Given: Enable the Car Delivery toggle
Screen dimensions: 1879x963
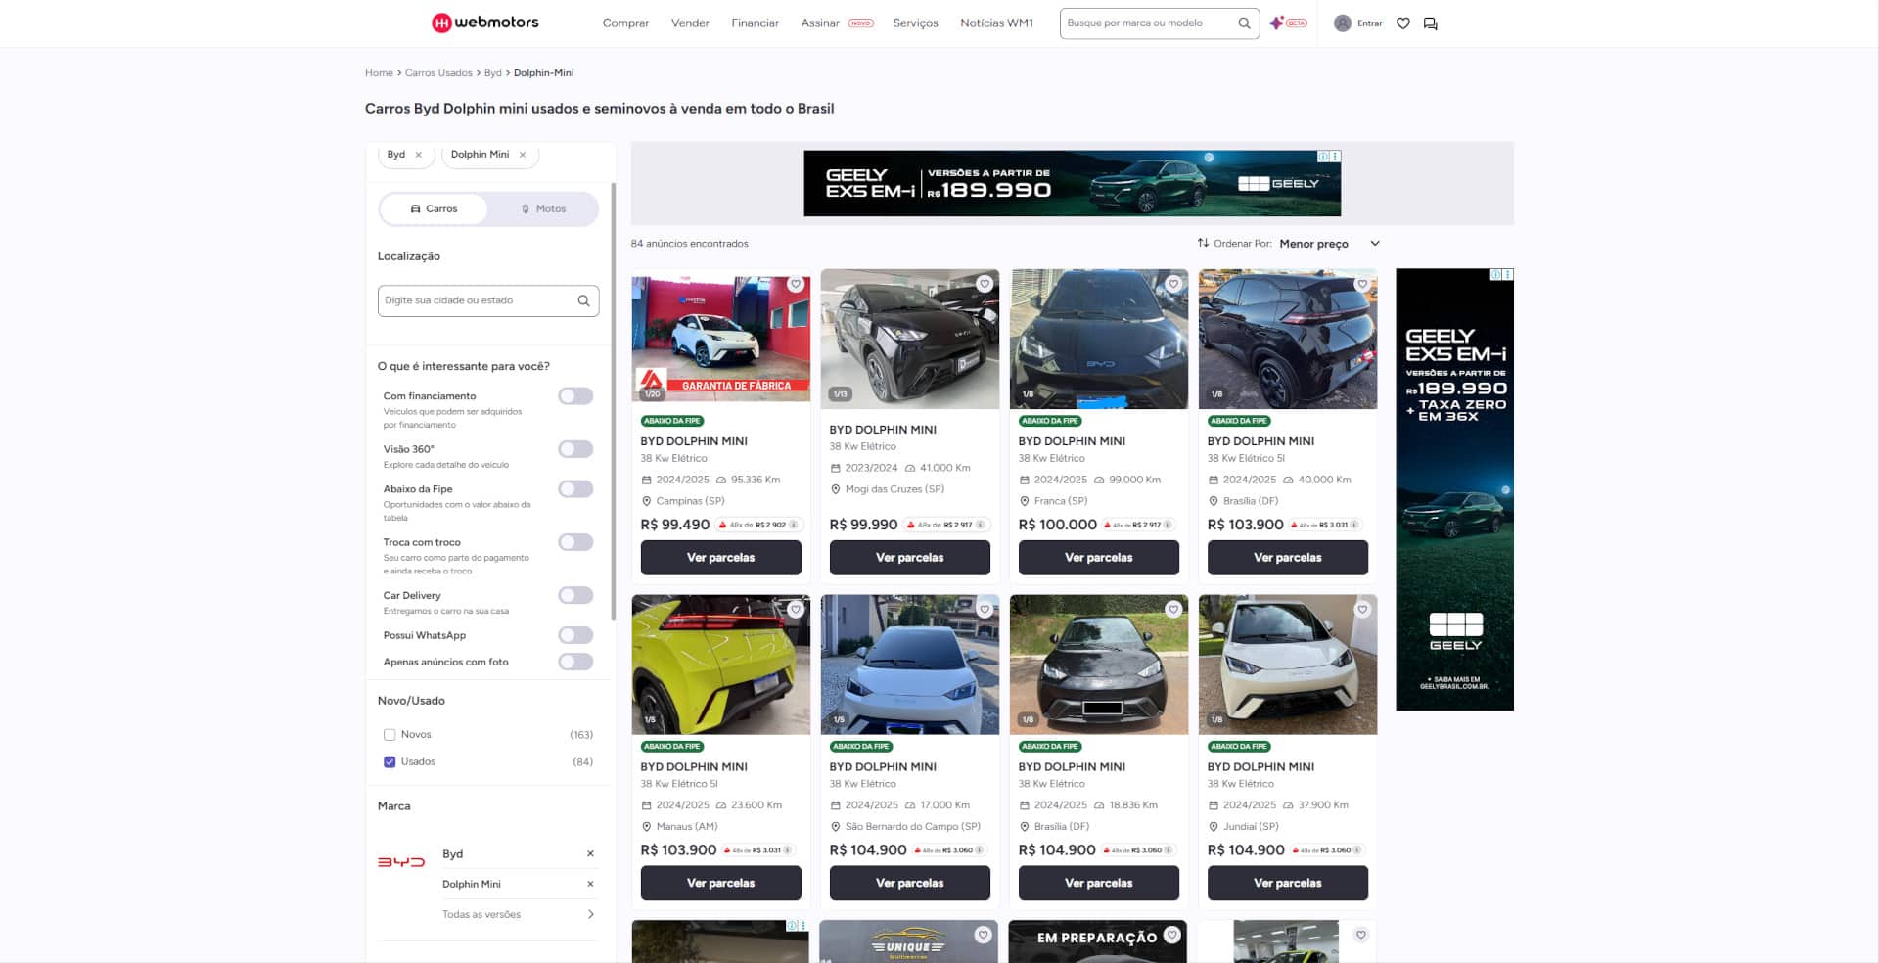Looking at the screenshot, I should click(575, 596).
